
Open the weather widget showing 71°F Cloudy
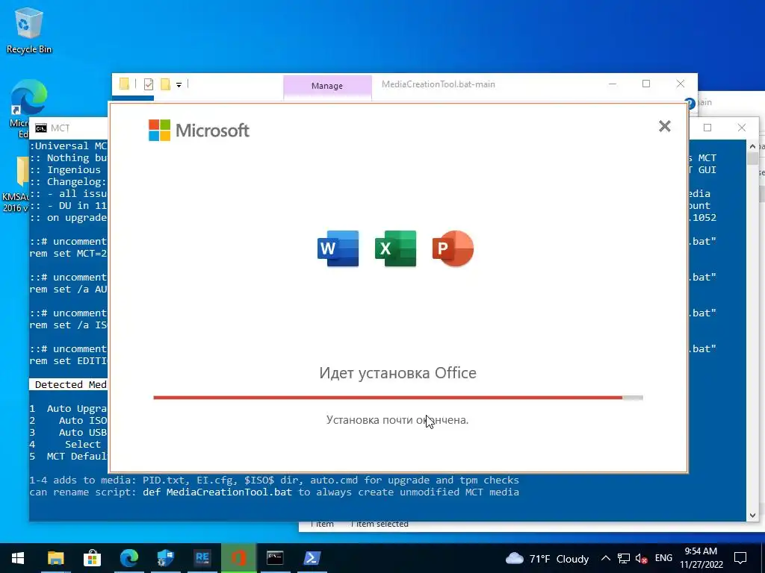tap(547, 558)
